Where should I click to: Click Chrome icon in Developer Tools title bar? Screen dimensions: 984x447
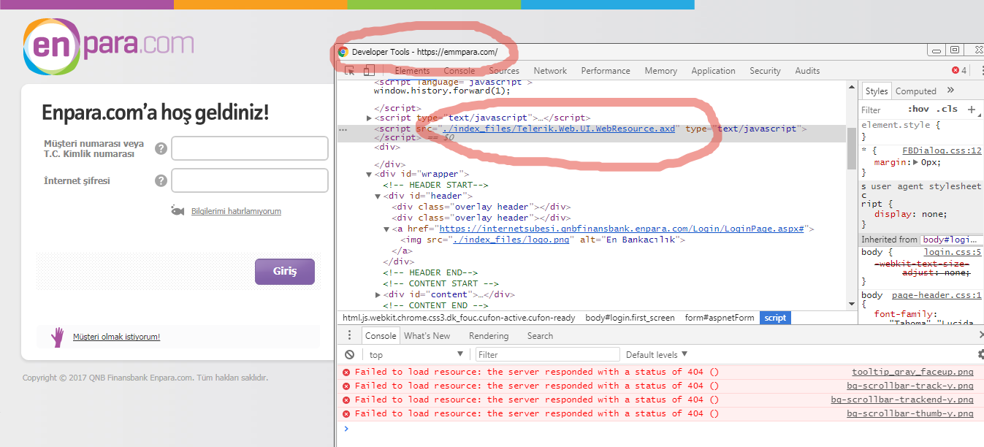[343, 52]
